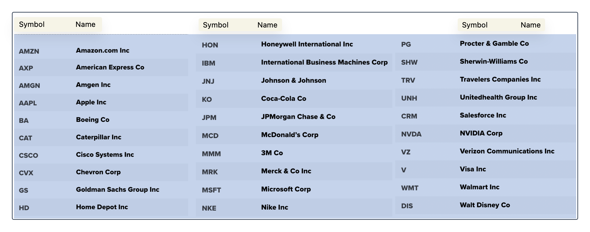Click the GS ticker symbol
Screen dimensions: 590x232
(x=24, y=190)
